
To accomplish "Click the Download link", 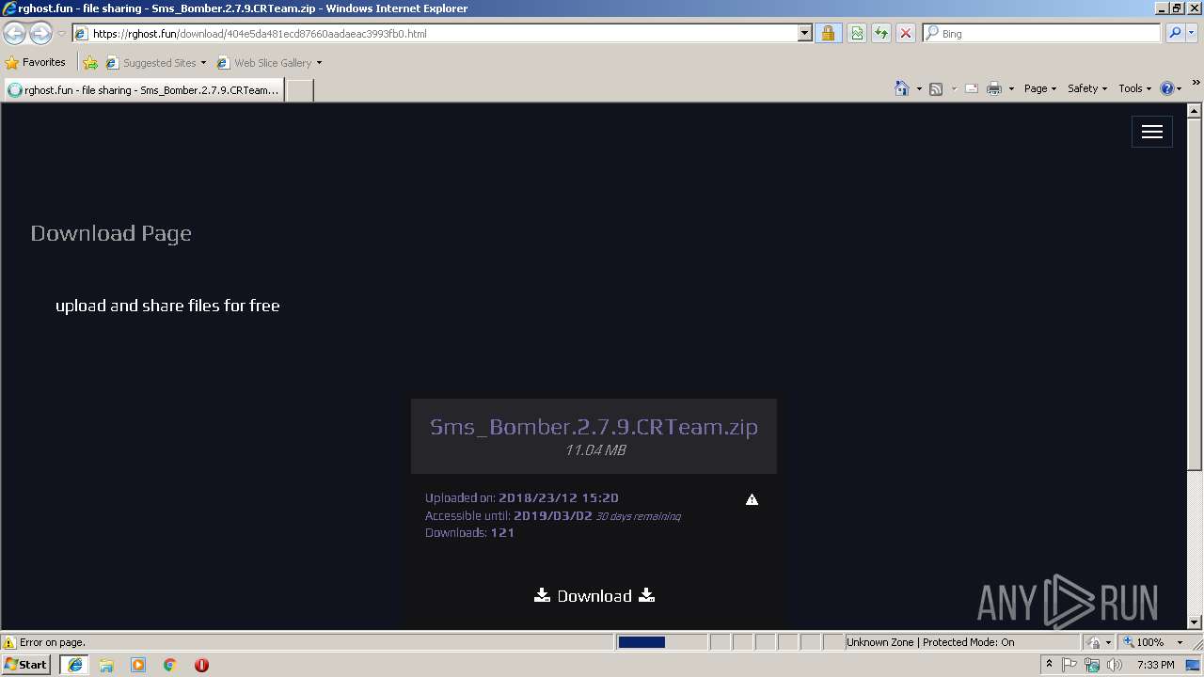I will 594,595.
